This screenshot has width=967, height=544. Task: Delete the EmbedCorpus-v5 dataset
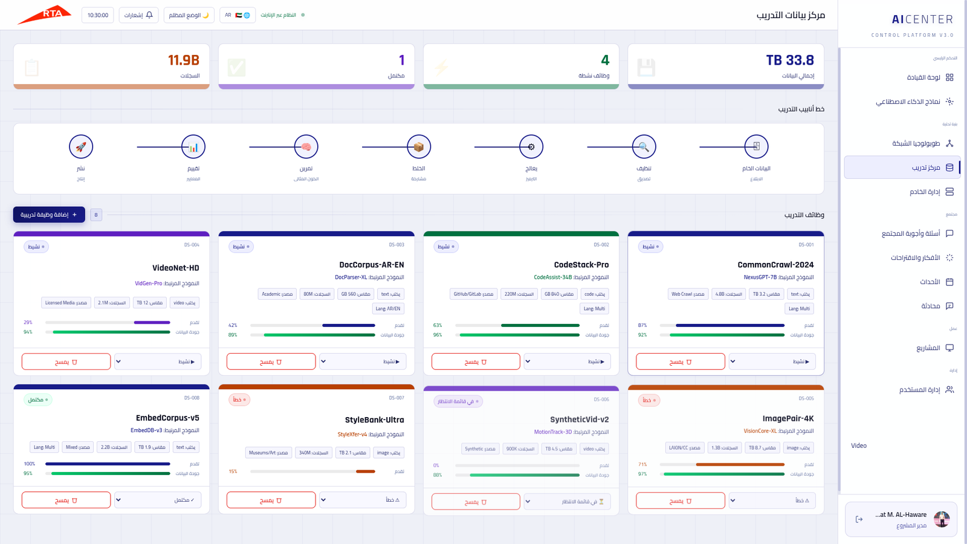click(66, 500)
